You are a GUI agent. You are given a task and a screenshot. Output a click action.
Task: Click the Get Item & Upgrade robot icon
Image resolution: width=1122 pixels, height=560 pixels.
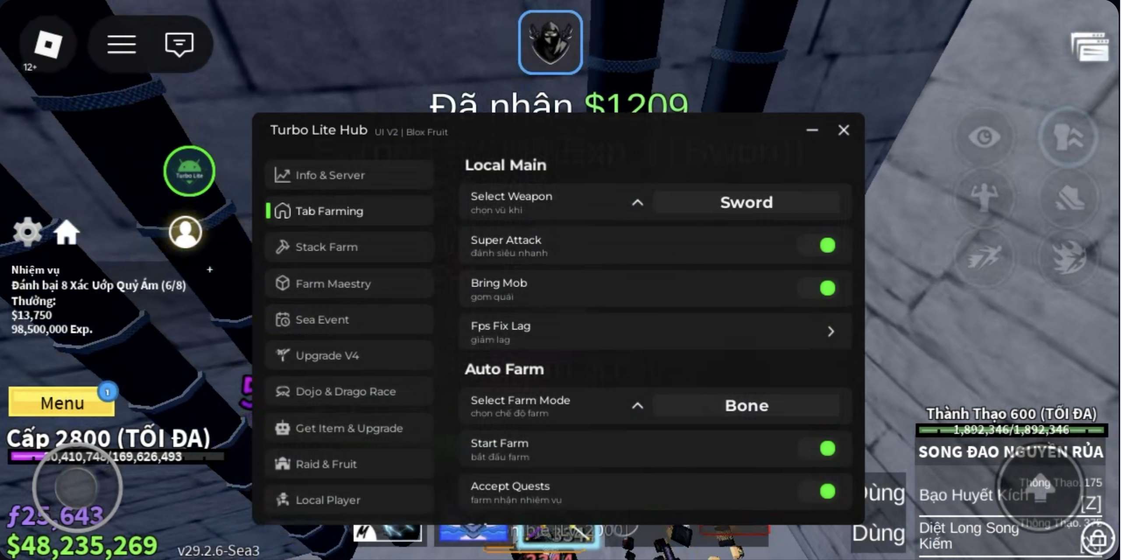point(282,428)
